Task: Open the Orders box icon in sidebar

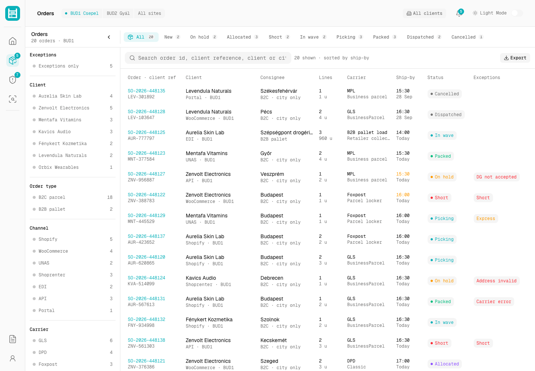Action: [x=13, y=60]
